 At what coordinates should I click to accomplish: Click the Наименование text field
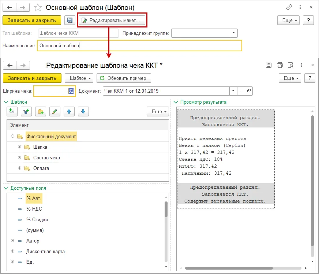pos(140,45)
